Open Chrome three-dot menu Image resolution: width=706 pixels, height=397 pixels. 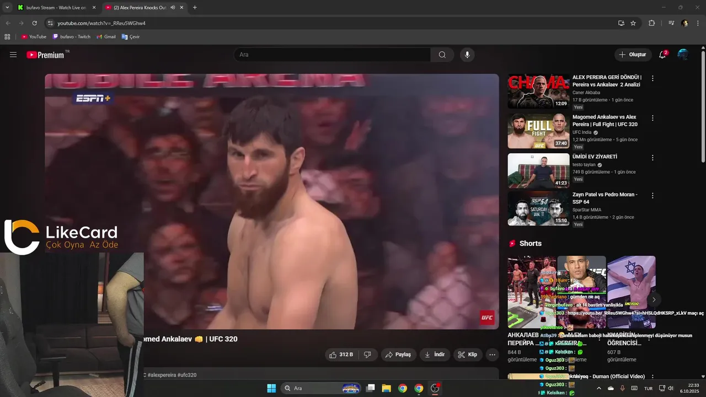[x=698, y=23]
